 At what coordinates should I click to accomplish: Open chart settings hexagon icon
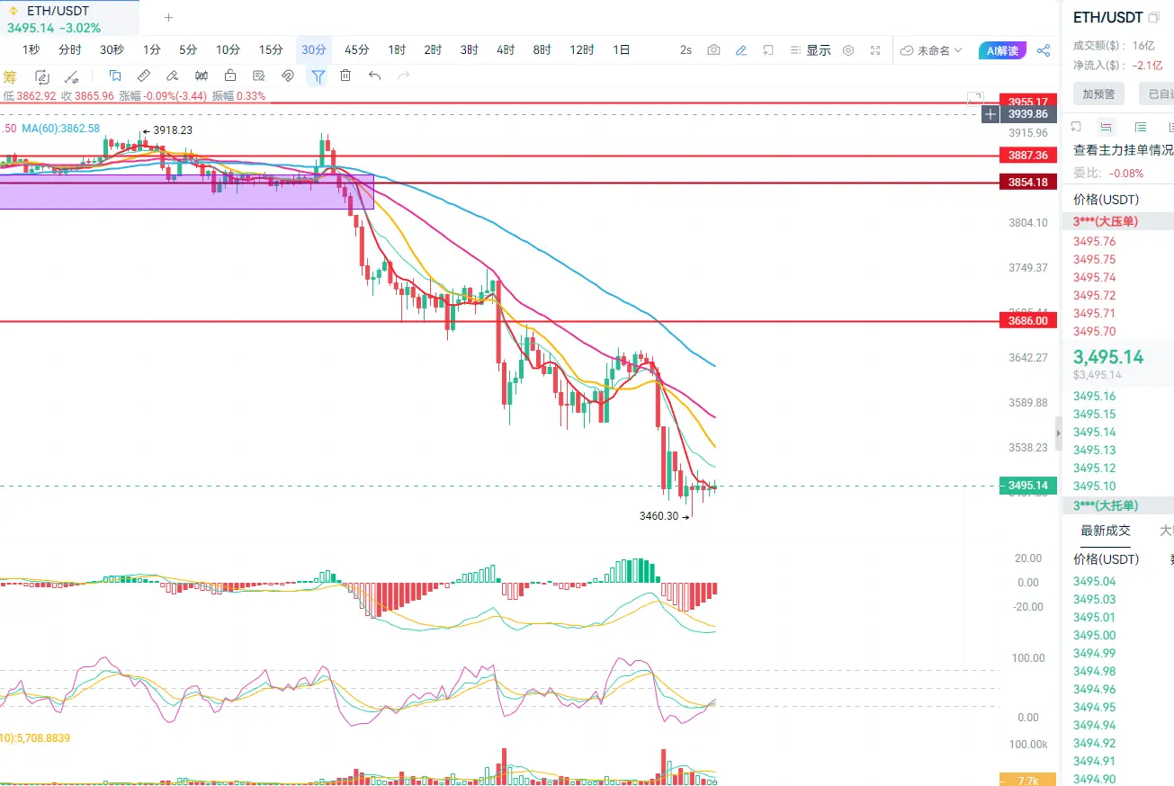[847, 50]
